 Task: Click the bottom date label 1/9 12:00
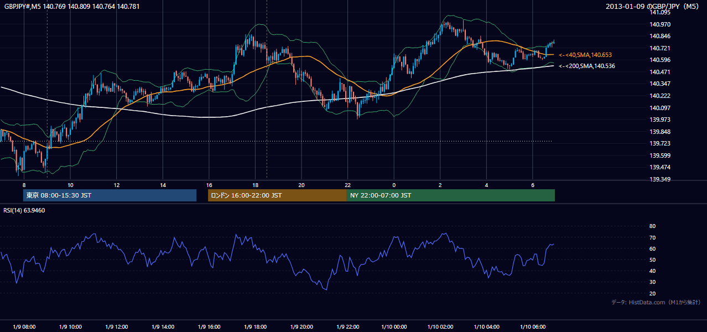[117, 326]
